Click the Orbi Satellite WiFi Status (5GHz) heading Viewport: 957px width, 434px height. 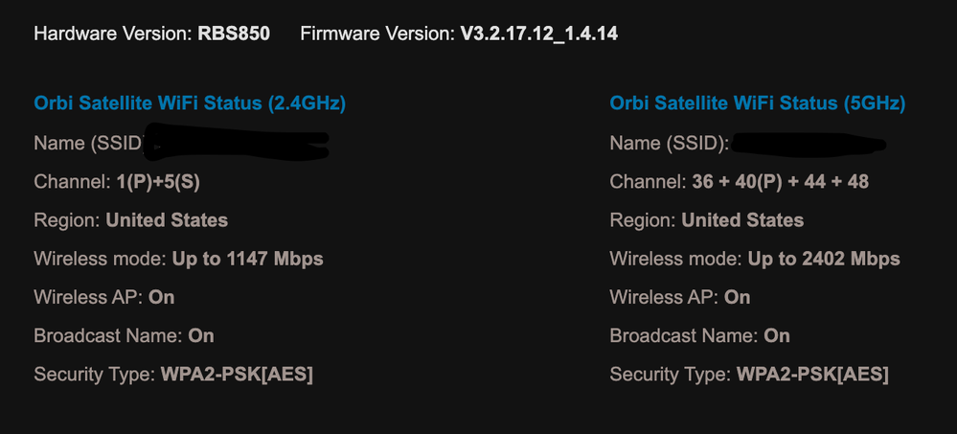(x=757, y=103)
